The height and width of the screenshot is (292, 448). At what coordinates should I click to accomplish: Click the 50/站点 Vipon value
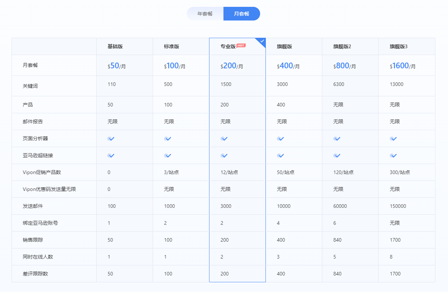pos(286,172)
